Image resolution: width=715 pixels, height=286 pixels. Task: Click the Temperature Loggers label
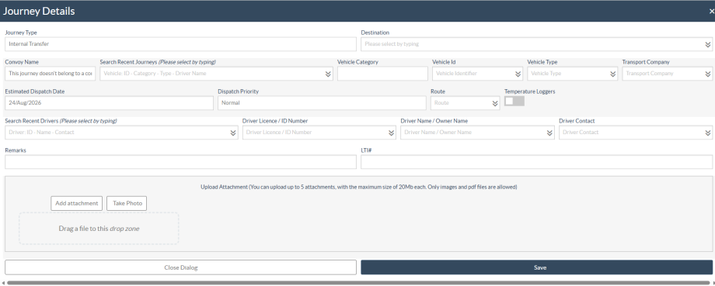tap(529, 91)
